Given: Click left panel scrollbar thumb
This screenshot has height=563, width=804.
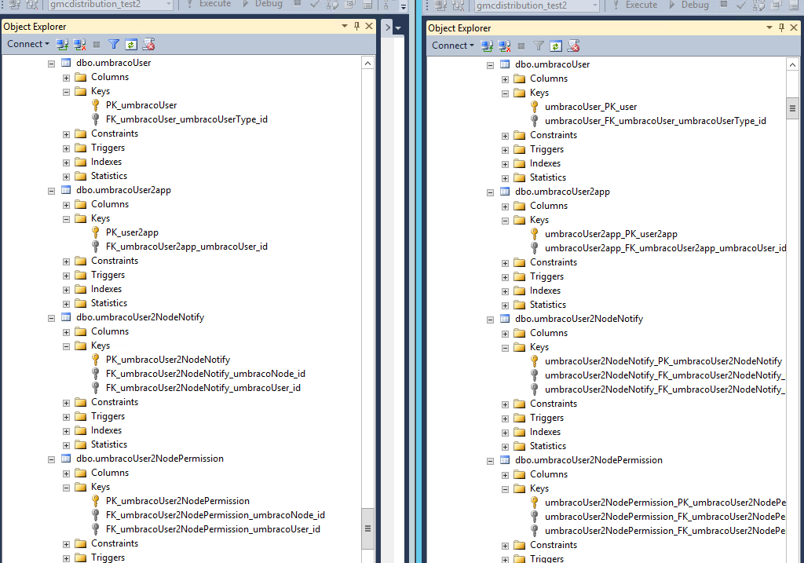Looking at the screenshot, I should tap(367, 528).
